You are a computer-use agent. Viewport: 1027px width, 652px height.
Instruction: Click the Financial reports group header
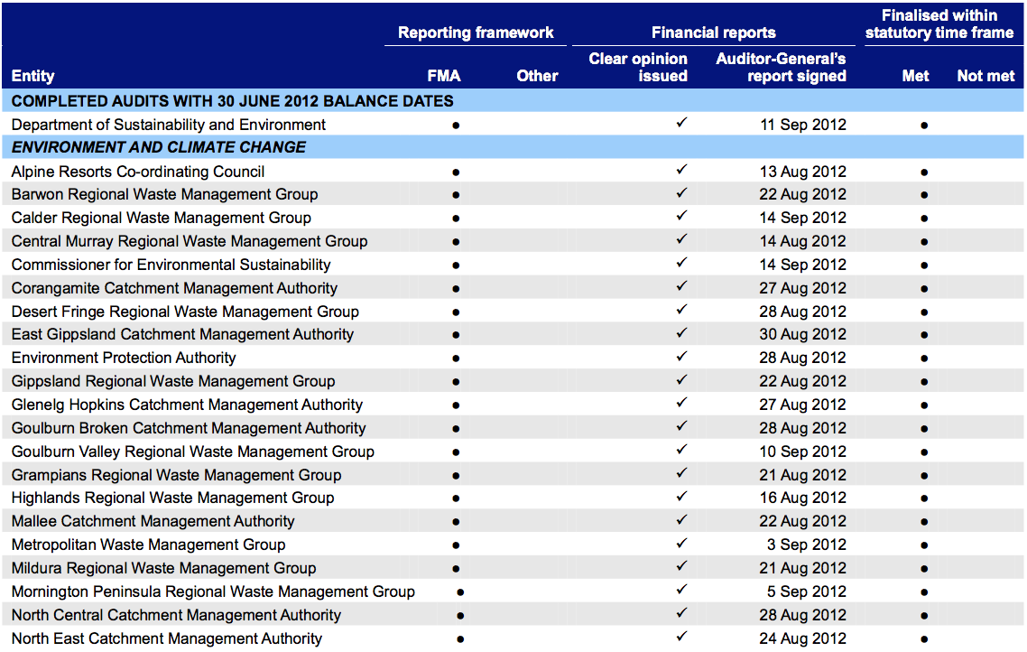click(713, 33)
